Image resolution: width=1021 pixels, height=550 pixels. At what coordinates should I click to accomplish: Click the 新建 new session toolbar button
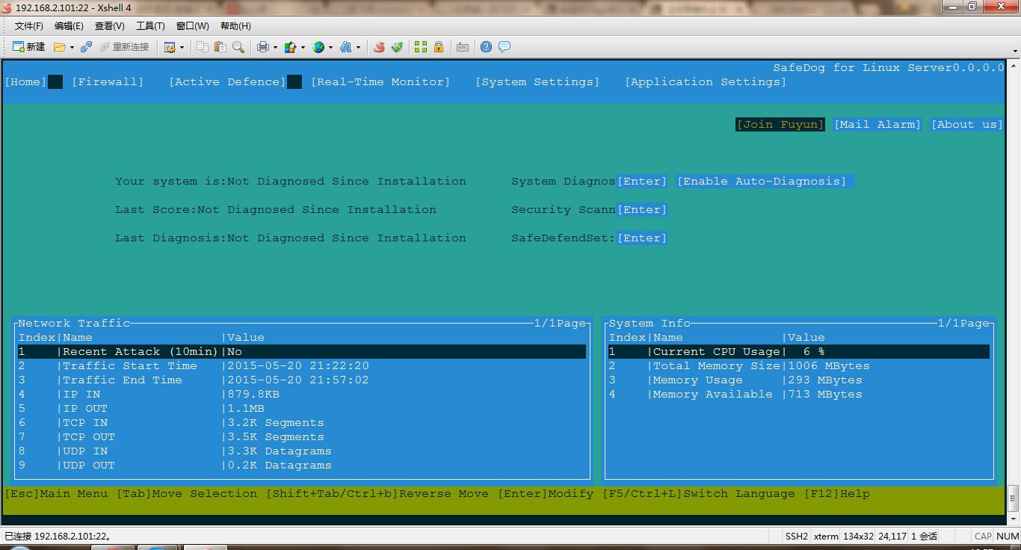click(28, 47)
